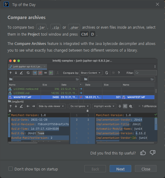Click the question mark help icon
The height and width of the screenshot is (178, 165).
(119, 73)
